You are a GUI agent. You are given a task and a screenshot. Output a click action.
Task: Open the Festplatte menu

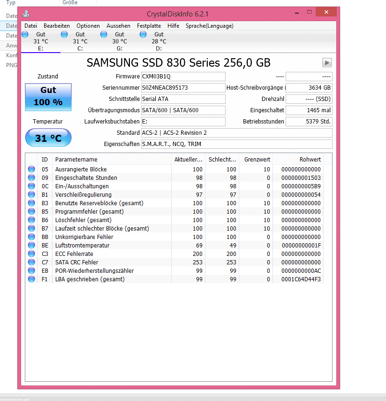point(149,26)
